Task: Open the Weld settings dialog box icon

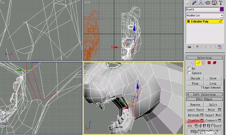Action: click(x=219, y=110)
